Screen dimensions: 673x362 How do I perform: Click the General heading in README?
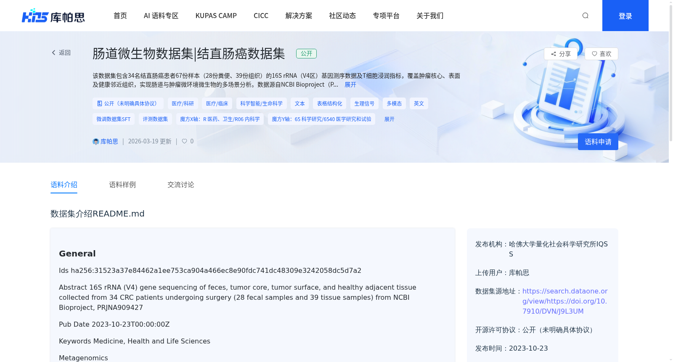tap(77, 254)
